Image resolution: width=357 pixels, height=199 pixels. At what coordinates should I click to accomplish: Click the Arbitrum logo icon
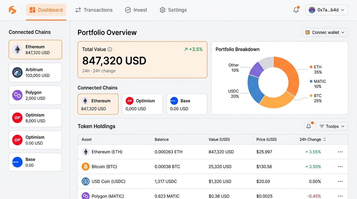coord(17,73)
